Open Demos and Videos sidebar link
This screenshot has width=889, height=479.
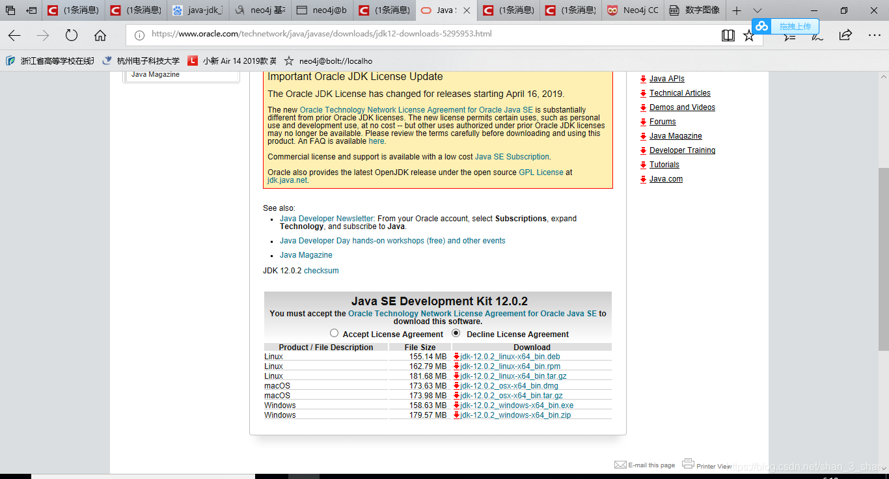(682, 107)
